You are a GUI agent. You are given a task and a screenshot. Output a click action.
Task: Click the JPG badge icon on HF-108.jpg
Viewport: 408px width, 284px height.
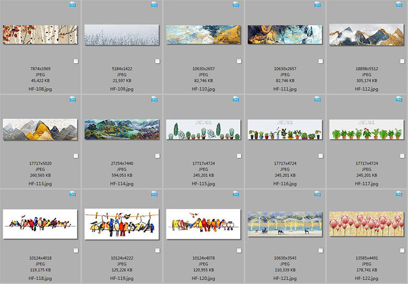coord(73,5)
